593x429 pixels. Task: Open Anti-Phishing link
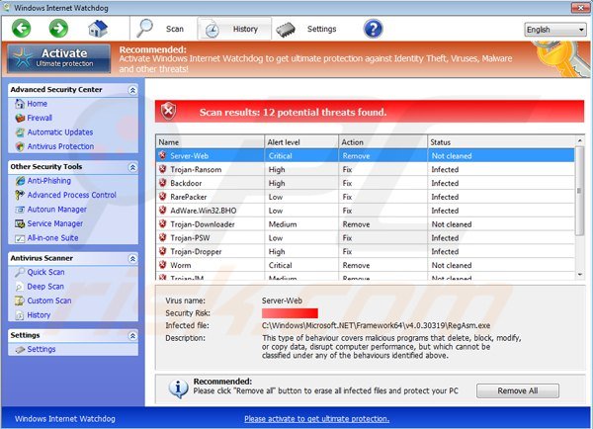point(48,181)
